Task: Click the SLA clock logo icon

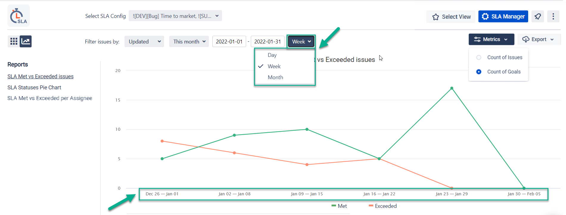Action: (18, 16)
